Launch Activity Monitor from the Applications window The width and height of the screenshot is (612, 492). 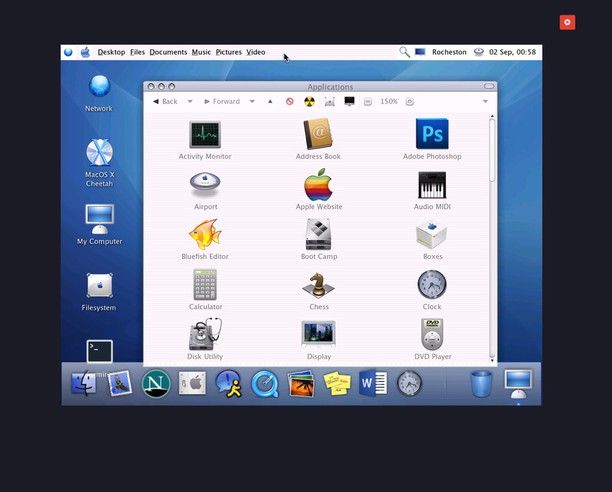point(205,134)
